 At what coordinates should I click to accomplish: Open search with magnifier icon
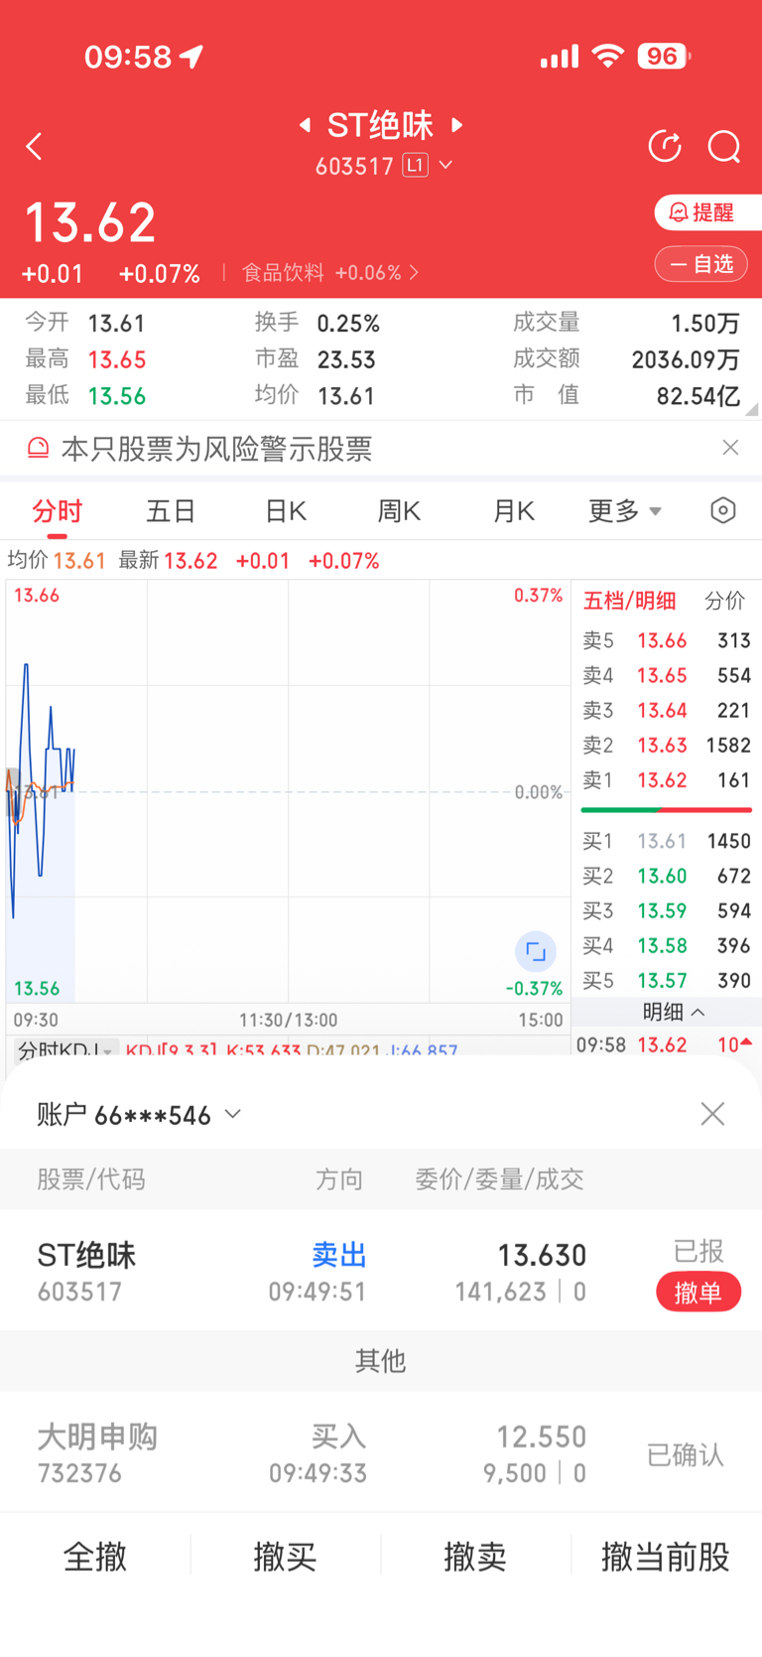pyautogui.click(x=724, y=147)
